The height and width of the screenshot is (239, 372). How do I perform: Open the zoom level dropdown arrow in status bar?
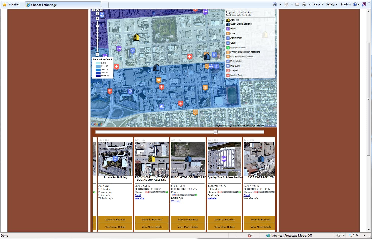pos(364,235)
